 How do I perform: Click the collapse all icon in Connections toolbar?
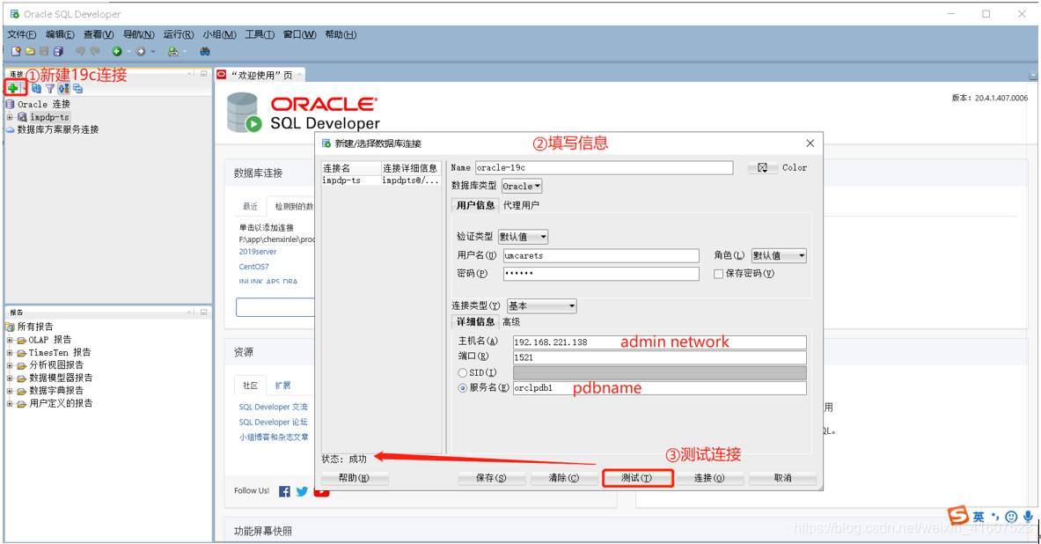(x=77, y=88)
